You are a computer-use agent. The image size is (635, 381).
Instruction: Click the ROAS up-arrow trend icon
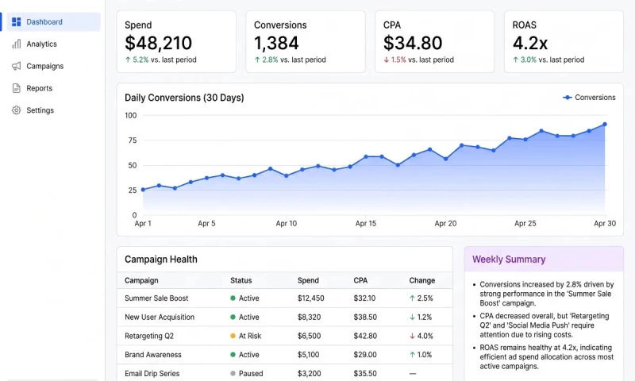point(515,60)
